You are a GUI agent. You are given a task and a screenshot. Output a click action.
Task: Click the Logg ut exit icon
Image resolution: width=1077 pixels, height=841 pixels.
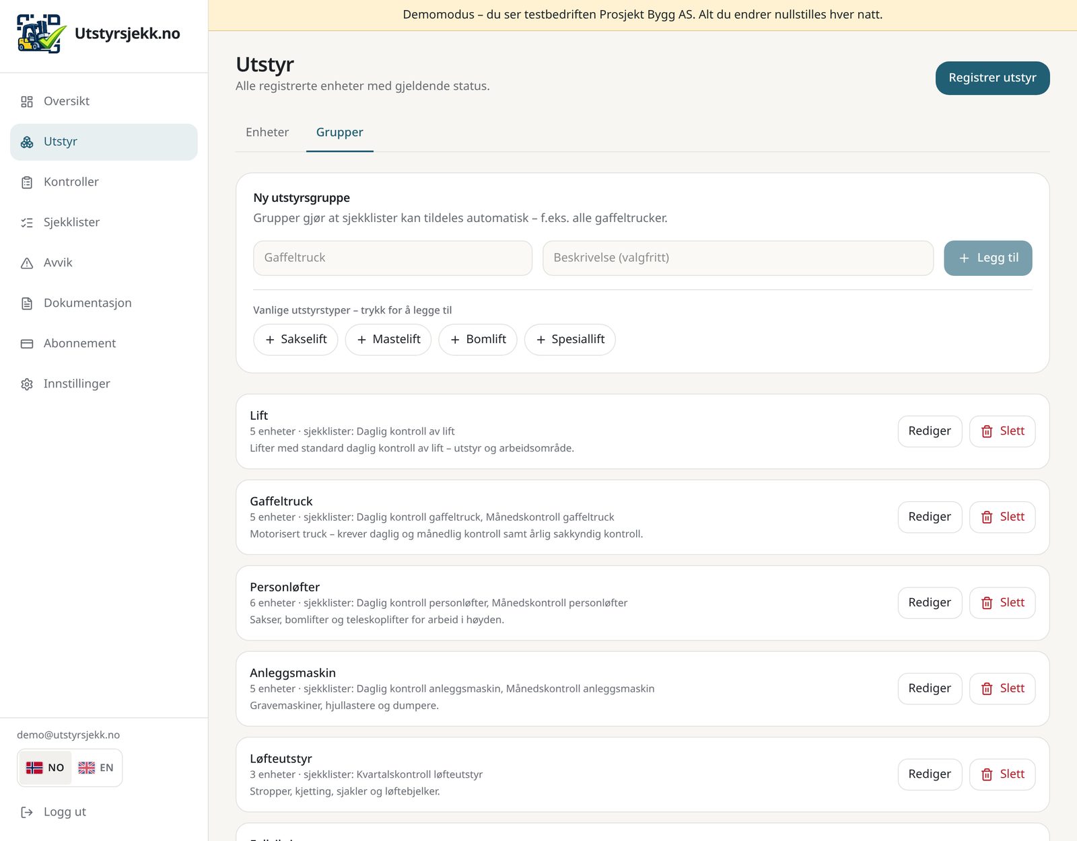pyautogui.click(x=27, y=812)
